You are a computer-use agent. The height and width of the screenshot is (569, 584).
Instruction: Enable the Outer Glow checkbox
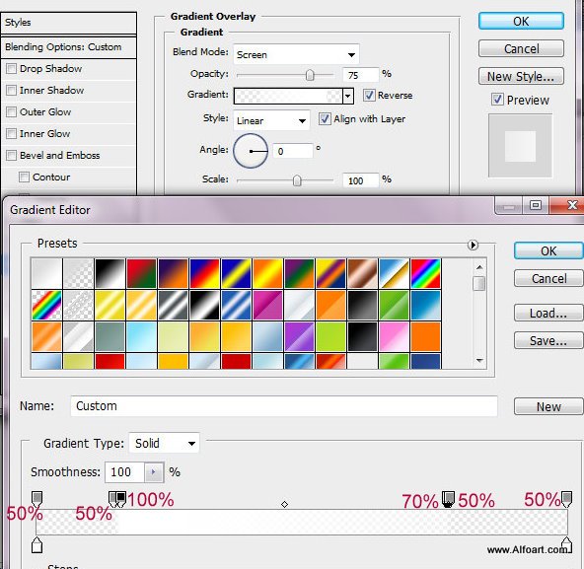click(12, 111)
